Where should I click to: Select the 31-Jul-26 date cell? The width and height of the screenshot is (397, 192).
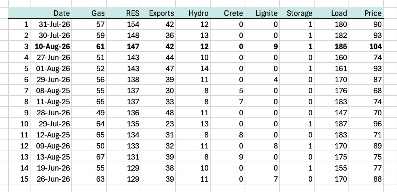click(x=51, y=25)
